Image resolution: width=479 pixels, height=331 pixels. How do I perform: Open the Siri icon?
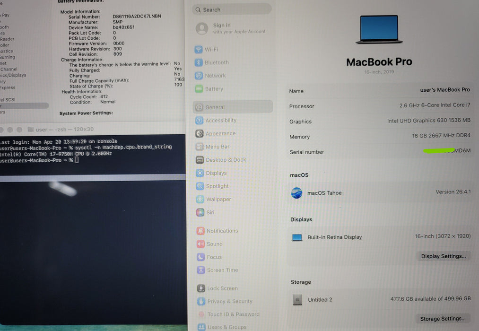pos(200,212)
